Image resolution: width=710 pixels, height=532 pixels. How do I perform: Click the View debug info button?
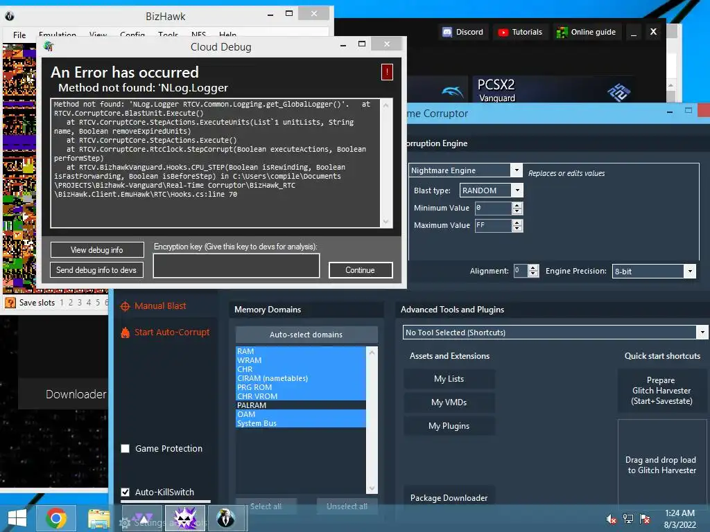click(97, 249)
